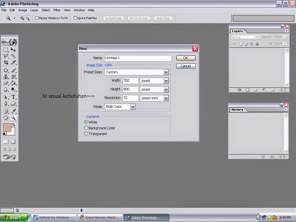Select Transparent contents option
The width and height of the screenshot is (296, 222).
click(86, 134)
